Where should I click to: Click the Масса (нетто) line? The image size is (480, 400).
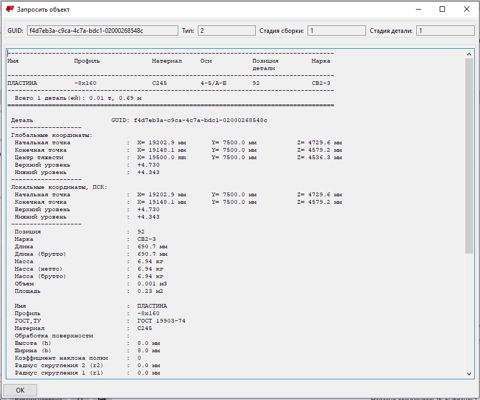pos(40,269)
